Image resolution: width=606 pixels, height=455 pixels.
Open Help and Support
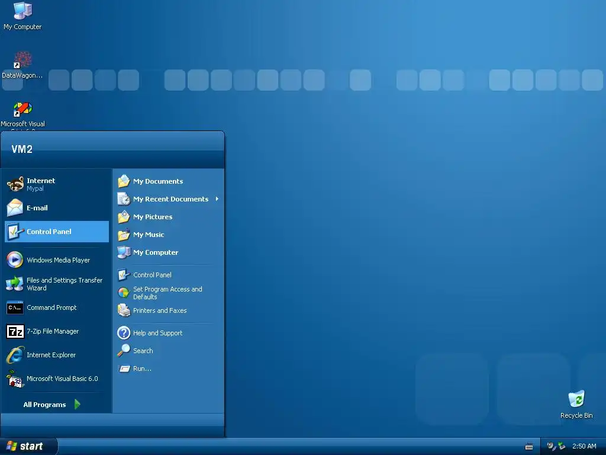click(x=169, y=333)
